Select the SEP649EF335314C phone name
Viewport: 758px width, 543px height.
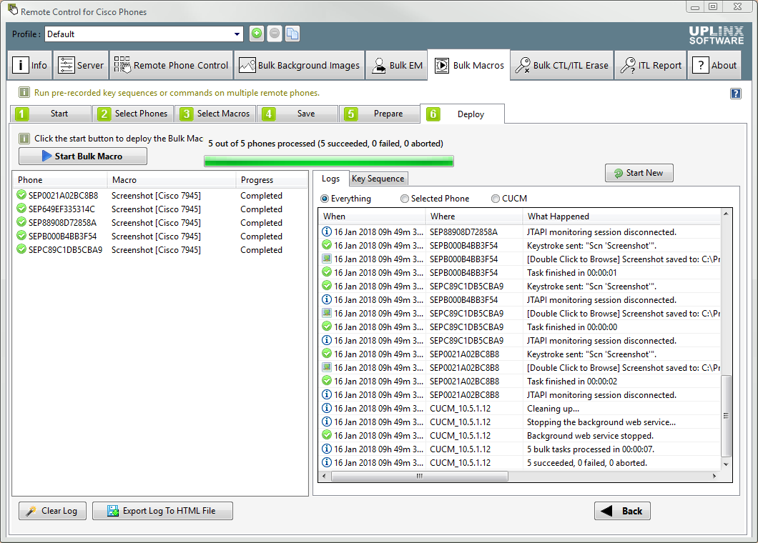62,209
